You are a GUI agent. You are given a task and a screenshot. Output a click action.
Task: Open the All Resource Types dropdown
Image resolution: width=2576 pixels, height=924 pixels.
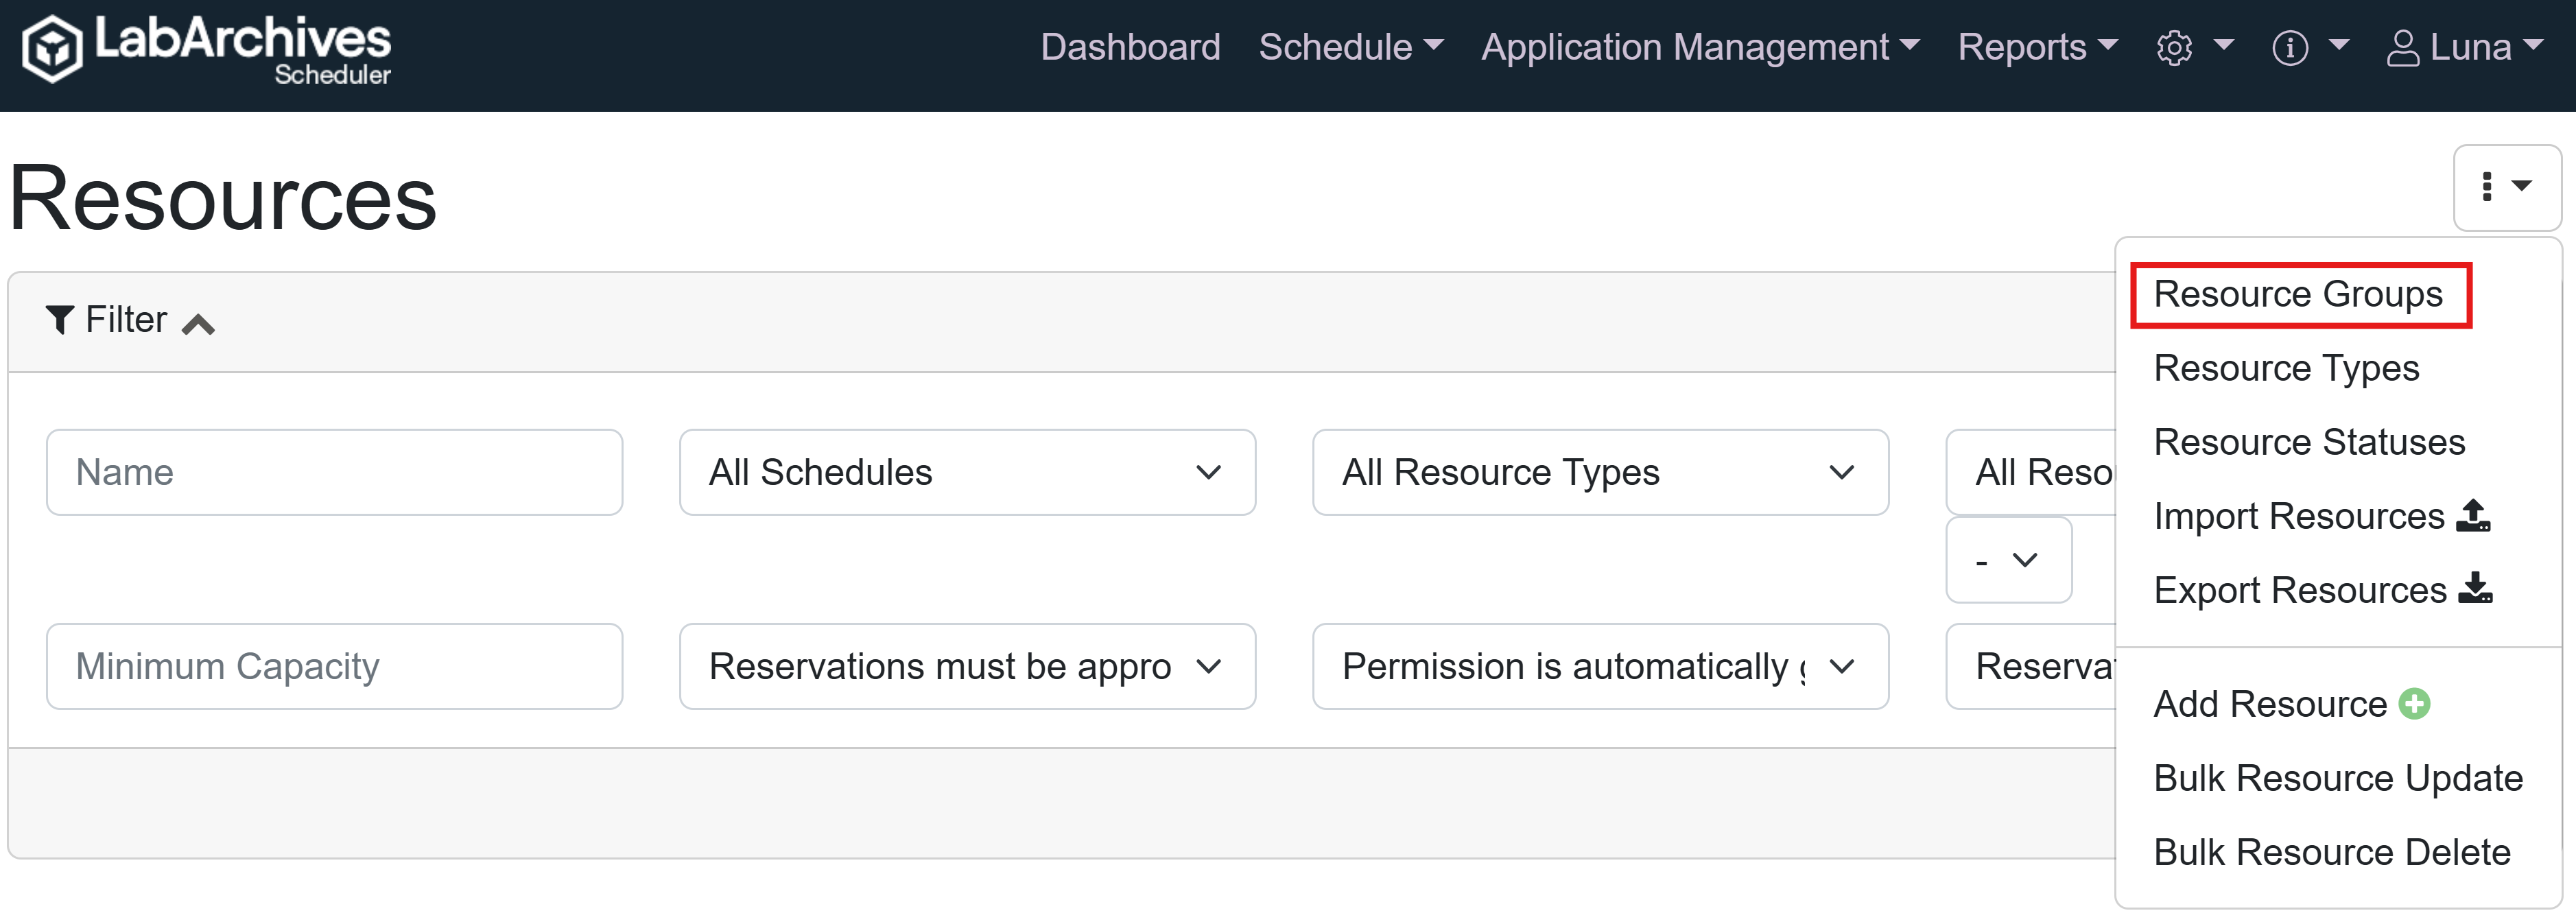1599,472
